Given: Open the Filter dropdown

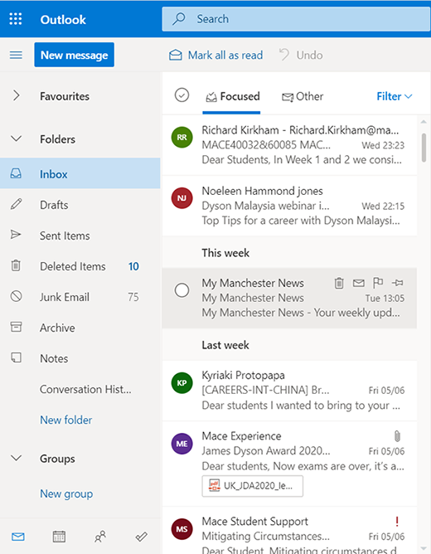Looking at the screenshot, I should tap(395, 96).
